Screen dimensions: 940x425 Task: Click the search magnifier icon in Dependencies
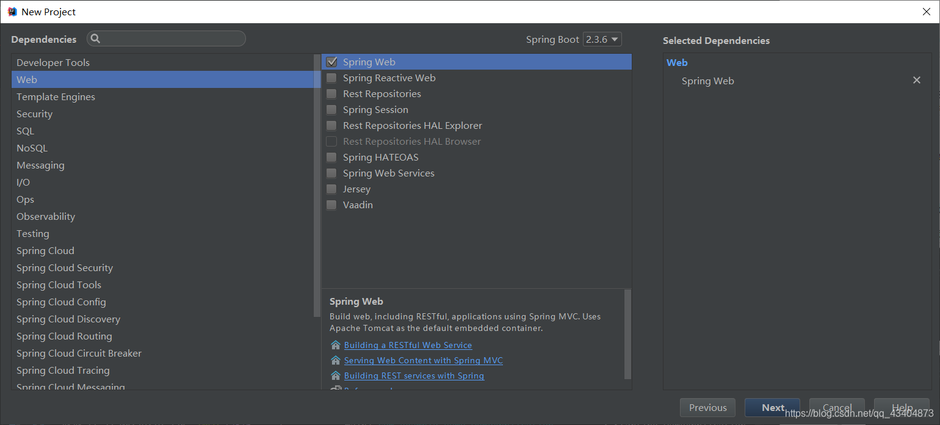[x=95, y=39]
